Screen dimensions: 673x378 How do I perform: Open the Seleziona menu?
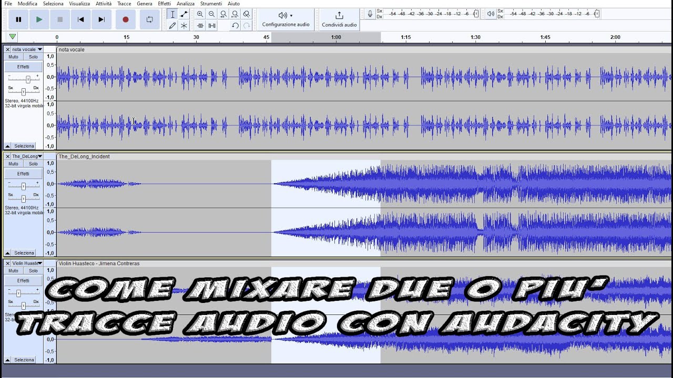(x=53, y=4)
